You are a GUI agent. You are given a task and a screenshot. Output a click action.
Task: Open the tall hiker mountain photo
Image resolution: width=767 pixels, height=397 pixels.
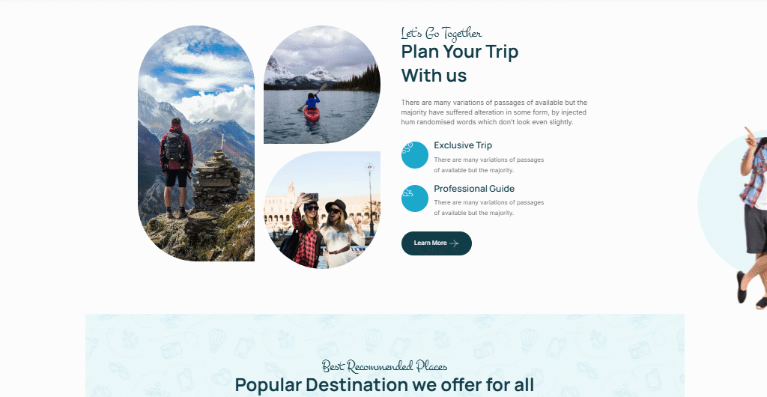196,143
